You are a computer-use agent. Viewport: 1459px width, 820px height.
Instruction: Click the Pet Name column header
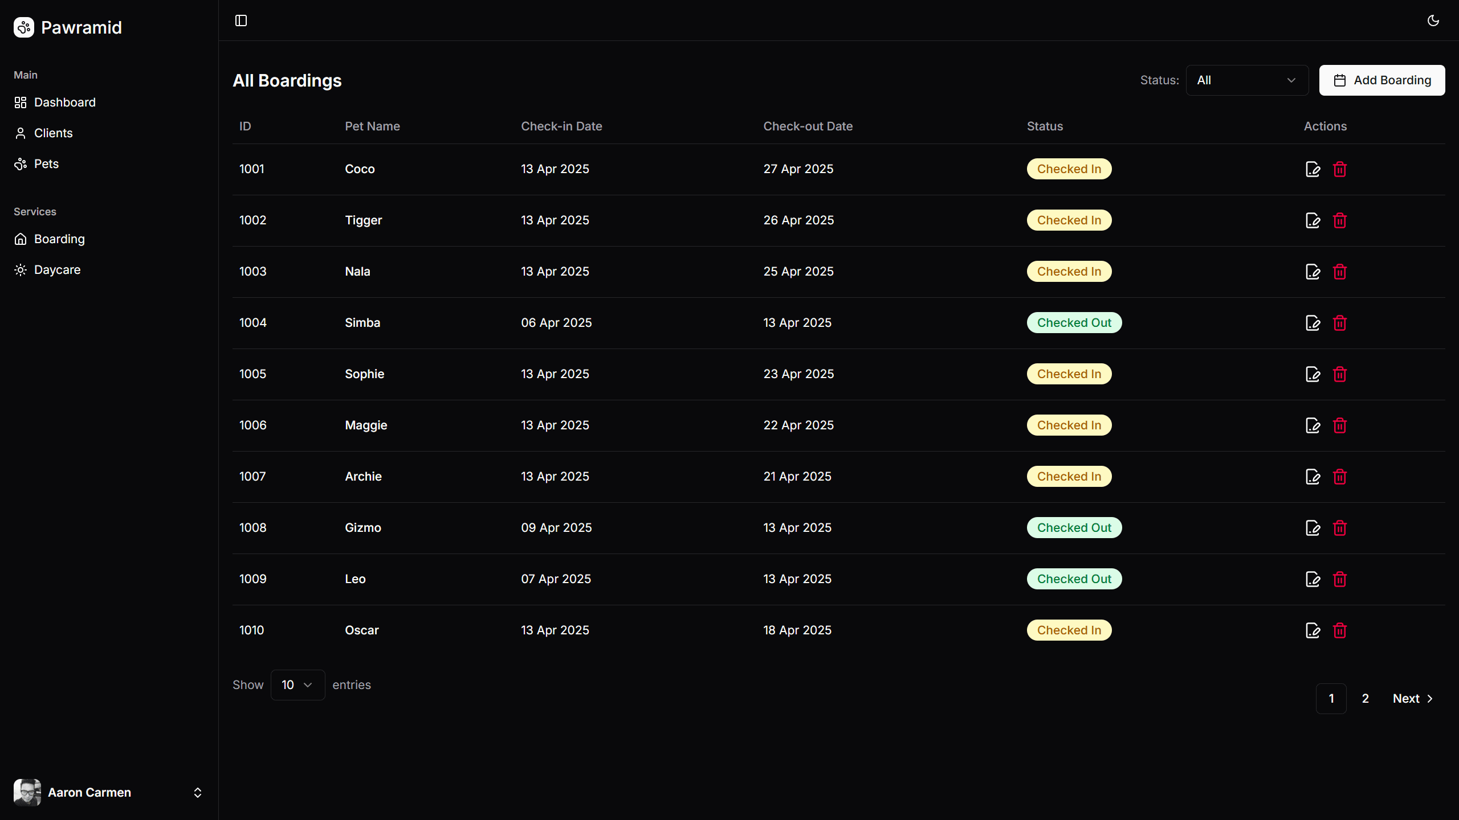click(372, 126)
